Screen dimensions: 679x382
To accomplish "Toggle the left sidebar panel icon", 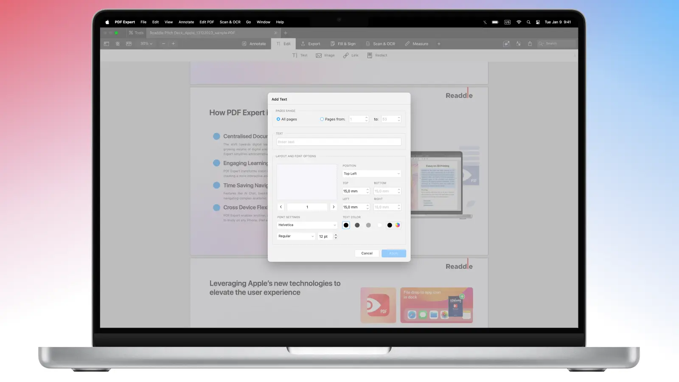I will (x=107, y=44).
